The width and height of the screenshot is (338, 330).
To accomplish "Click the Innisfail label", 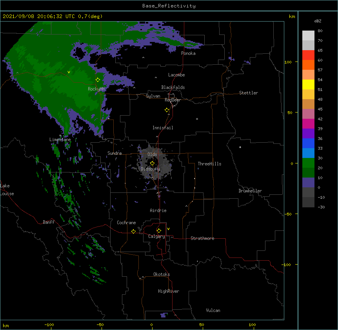I will point(163,128).
